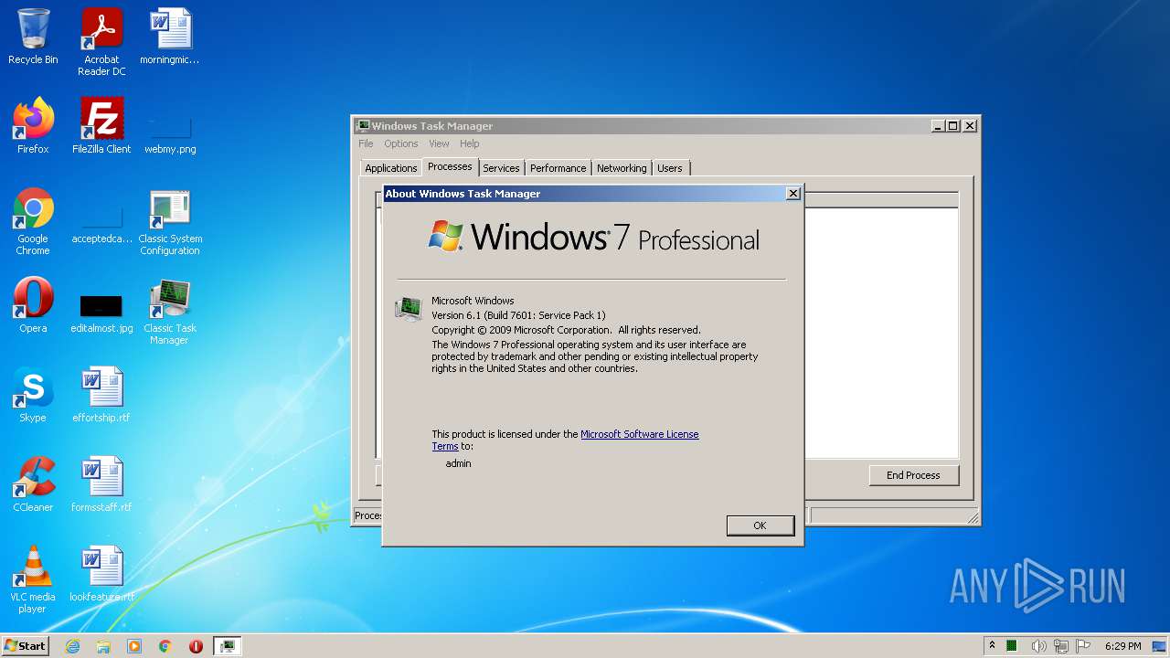Switch to the Services tab
This screenshot has height=658, width=1170.
pyautogui.click(x=501, y=168)
